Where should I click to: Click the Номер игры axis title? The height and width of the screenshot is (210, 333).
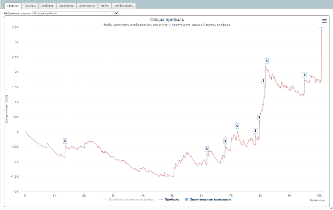317,200
